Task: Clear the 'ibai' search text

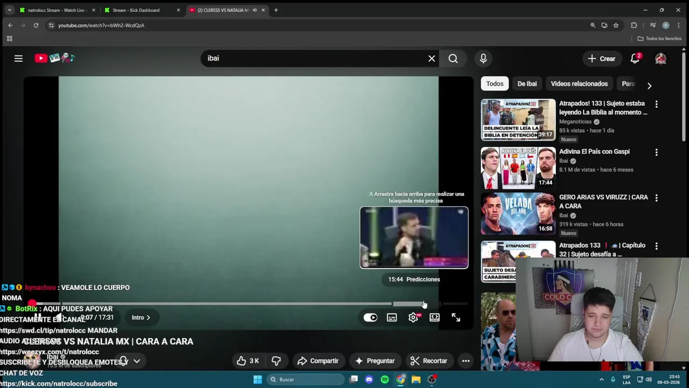Action: (432, 58)
